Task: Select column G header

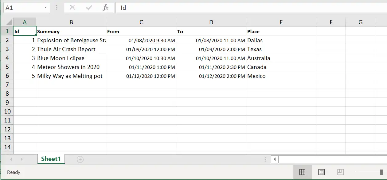Action: [361, 22]
